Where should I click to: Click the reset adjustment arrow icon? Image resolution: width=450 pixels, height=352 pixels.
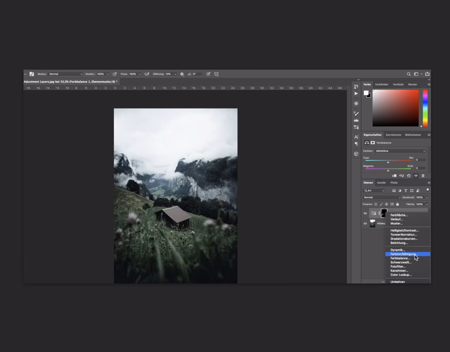[408, 175]
